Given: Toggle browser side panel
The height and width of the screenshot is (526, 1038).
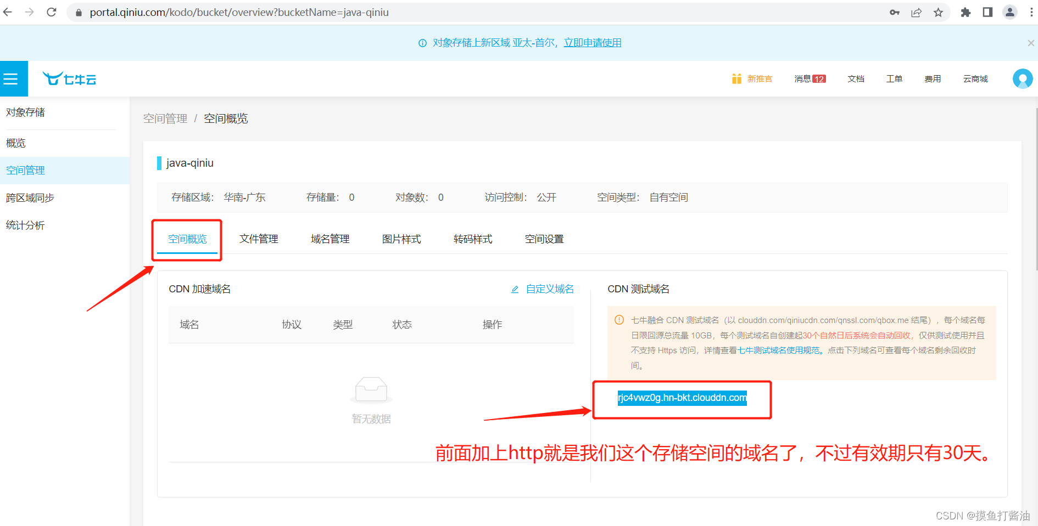Looking at the screenshot, I should click(987, 12).
